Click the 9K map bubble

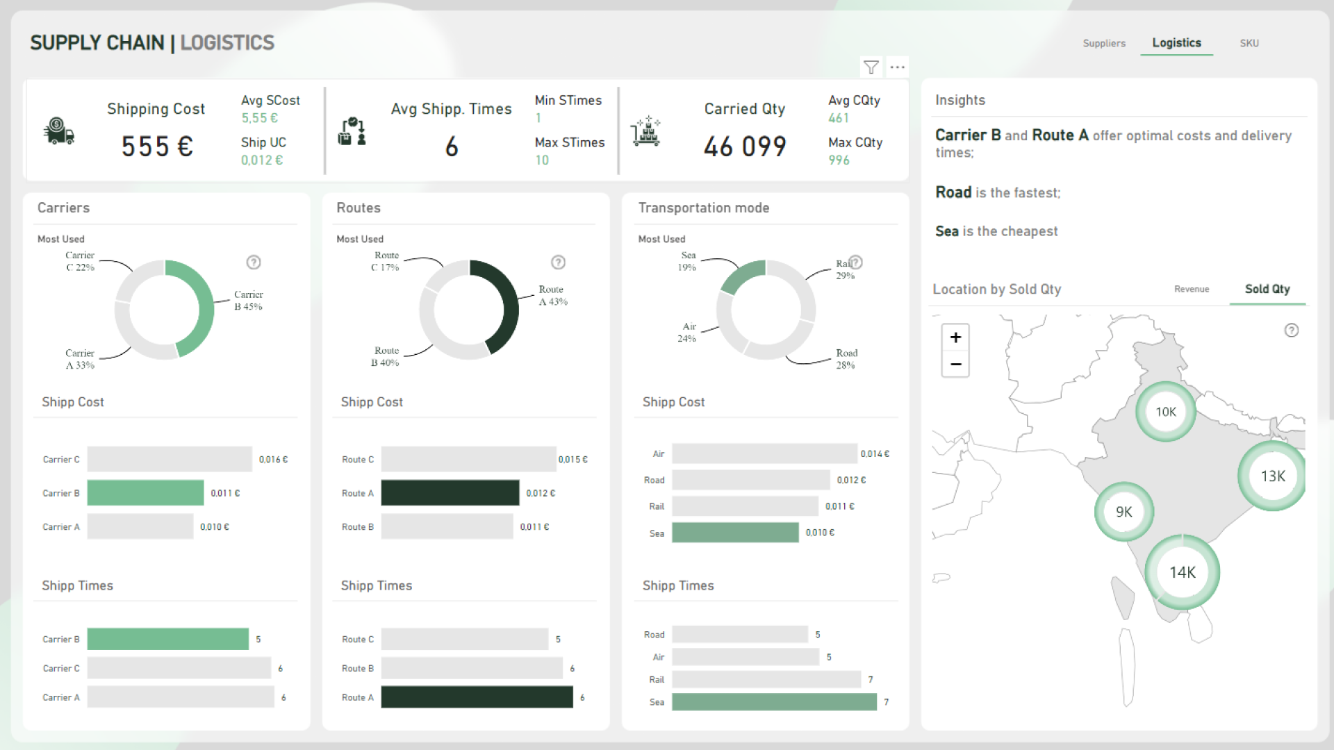(1124, 512)
